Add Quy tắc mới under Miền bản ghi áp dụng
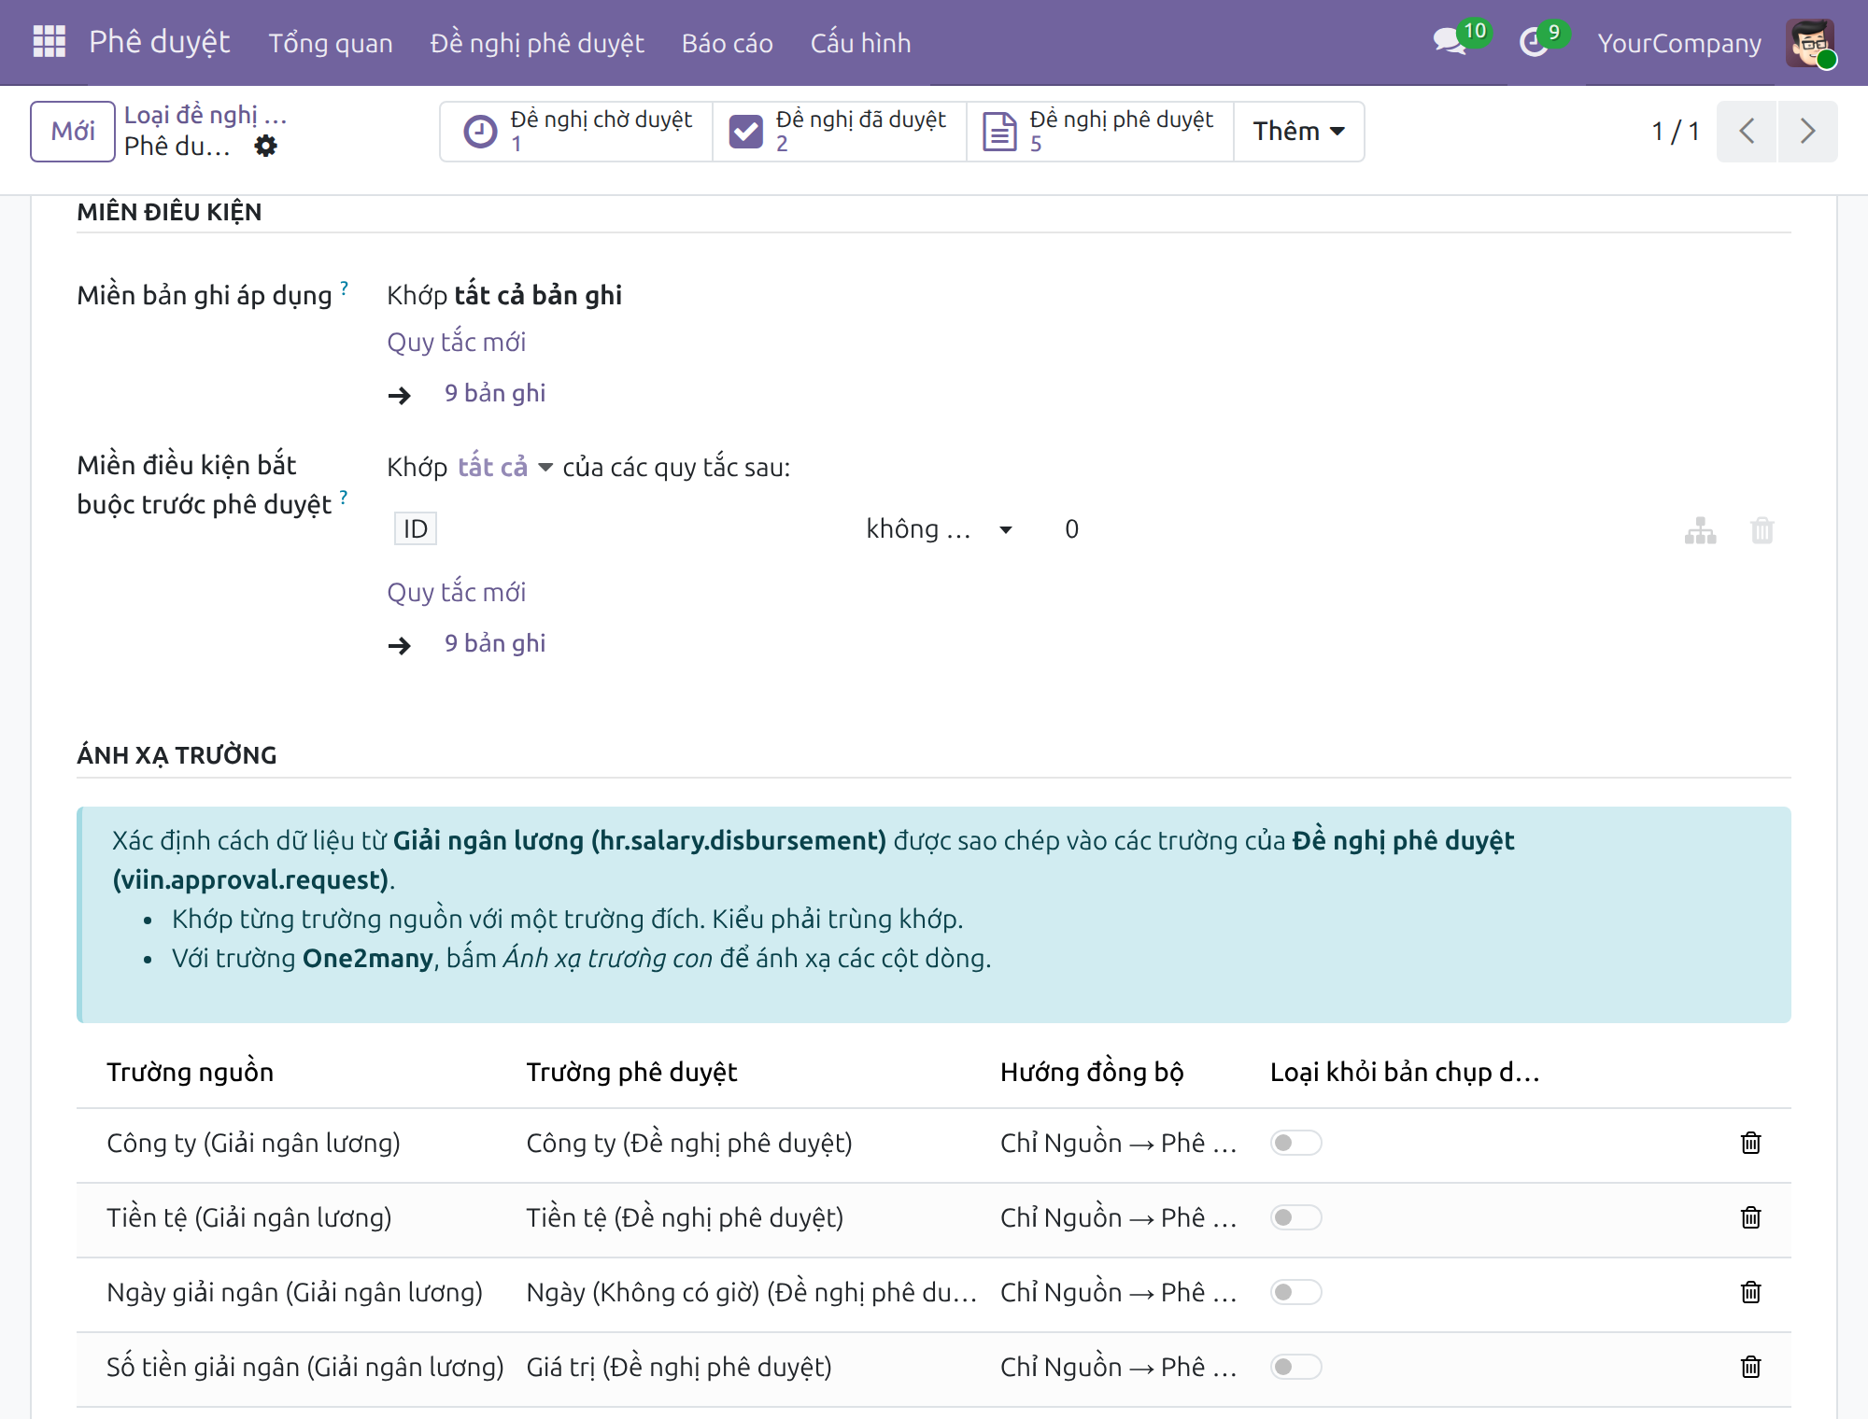The width and height of the screenshot is (1868, 1419). pyautogui.click(x=457, y=342)
